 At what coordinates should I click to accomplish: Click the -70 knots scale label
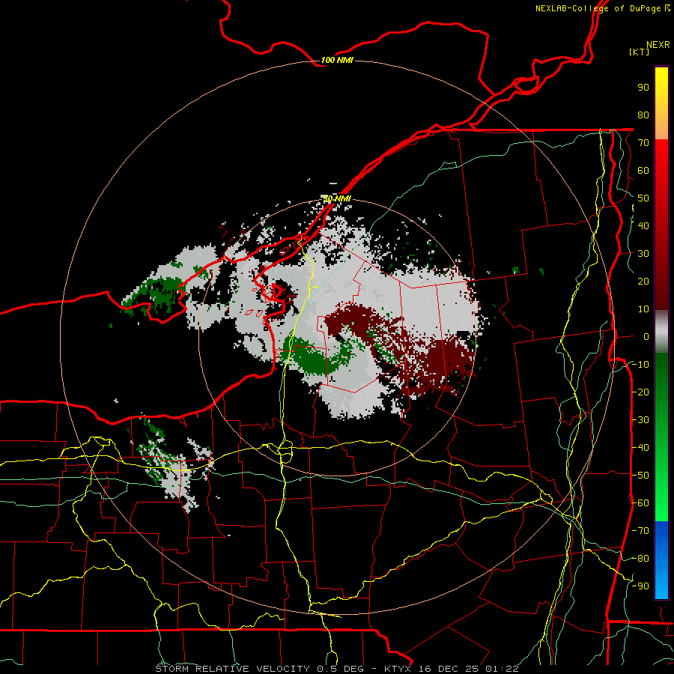click(640, 531)
